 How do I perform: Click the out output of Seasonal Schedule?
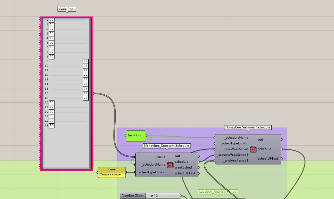260,140
